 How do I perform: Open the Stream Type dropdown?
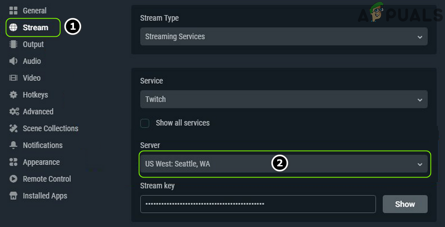click(x=283, y=37)
